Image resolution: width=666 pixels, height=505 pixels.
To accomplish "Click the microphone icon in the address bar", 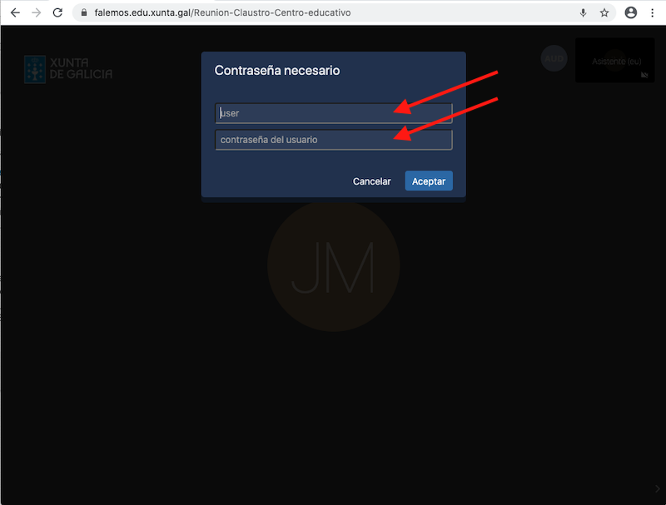I will 583,13.
